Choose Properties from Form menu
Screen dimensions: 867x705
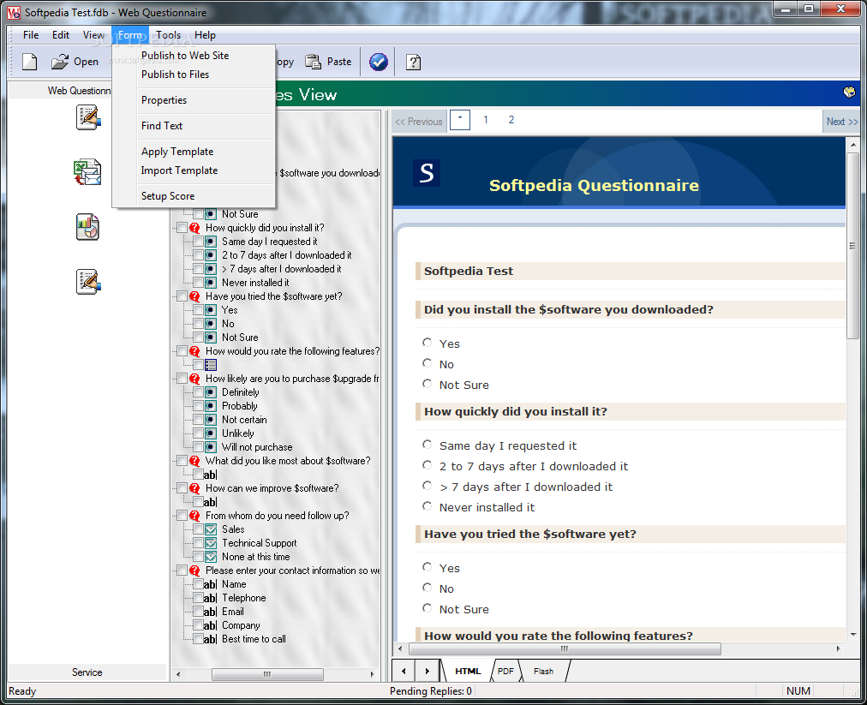164,100
